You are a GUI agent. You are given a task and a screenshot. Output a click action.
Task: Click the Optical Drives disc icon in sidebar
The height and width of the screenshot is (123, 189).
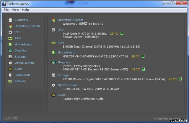[10, 63]
